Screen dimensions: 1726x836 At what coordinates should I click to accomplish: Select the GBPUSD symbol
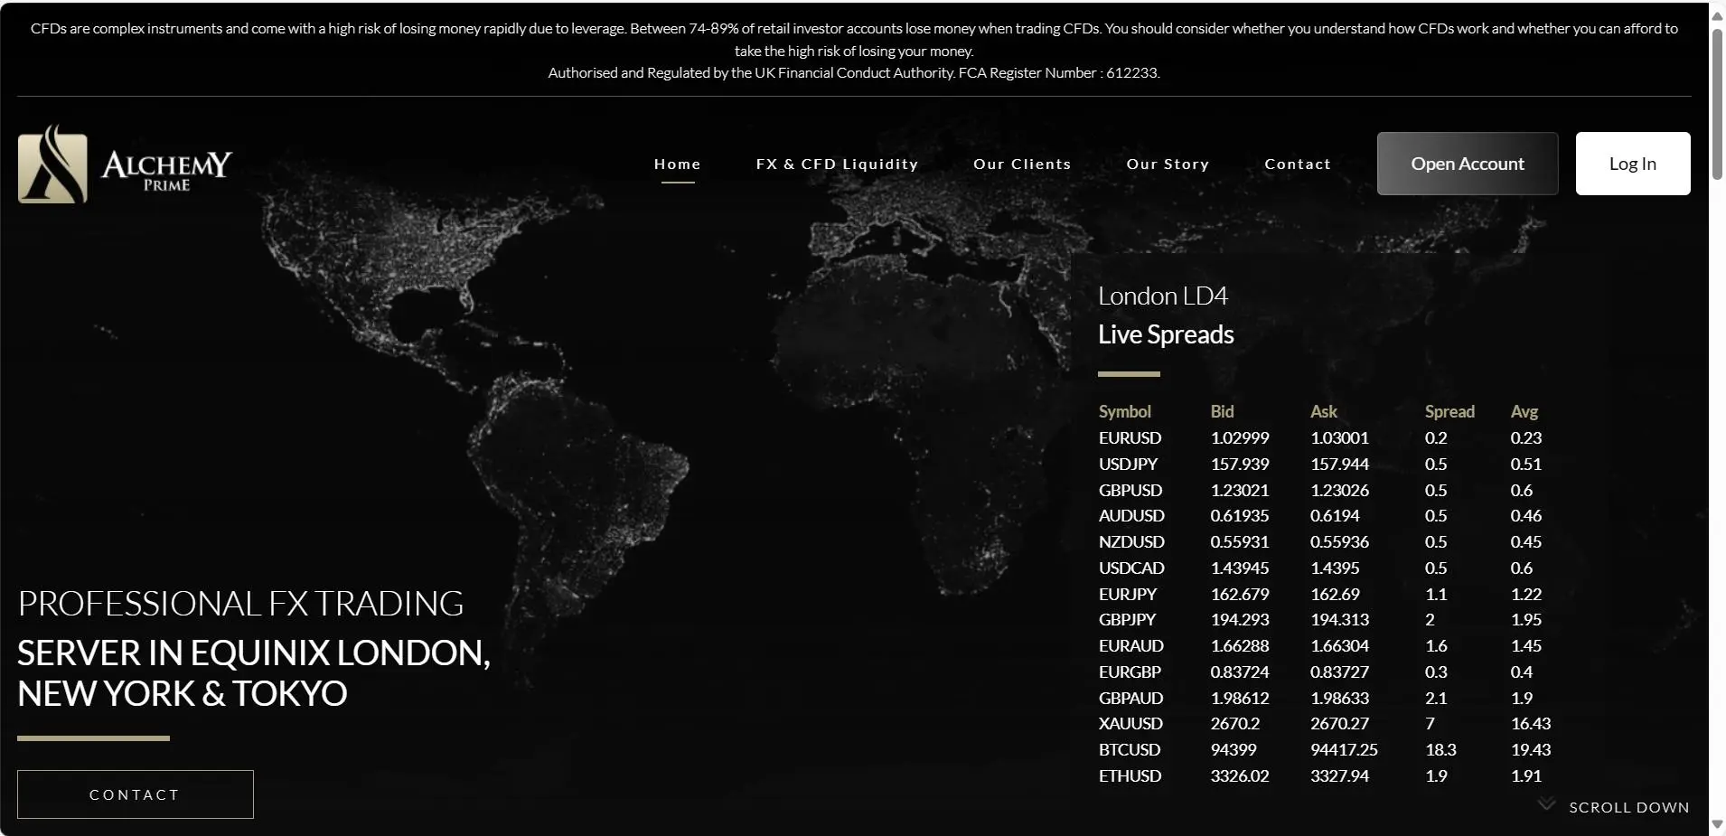(1130, 490)
